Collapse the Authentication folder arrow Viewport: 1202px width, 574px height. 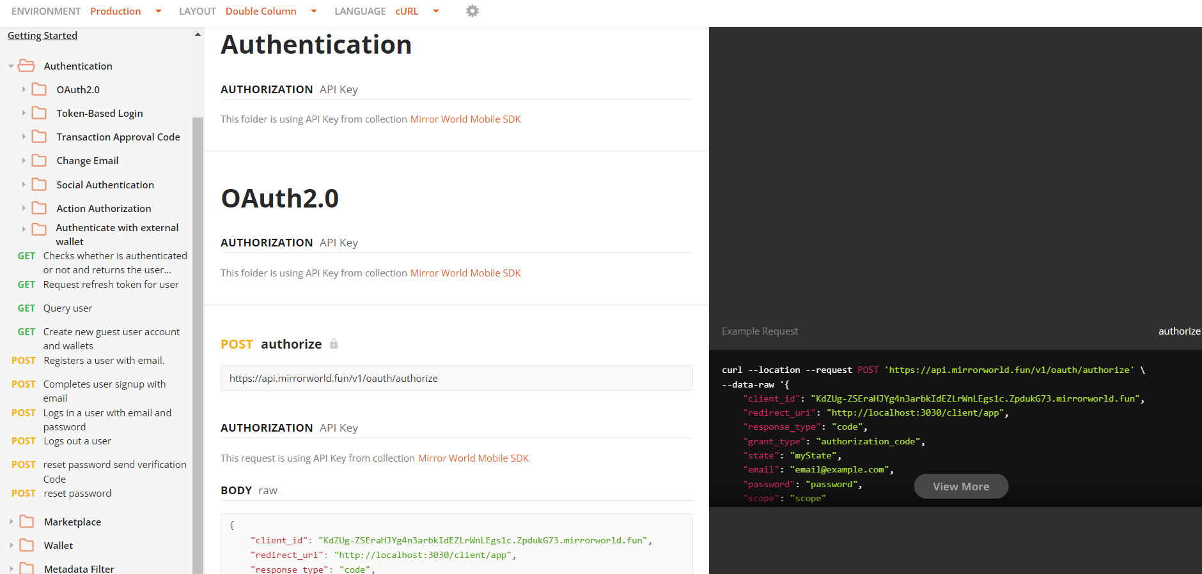11,66
